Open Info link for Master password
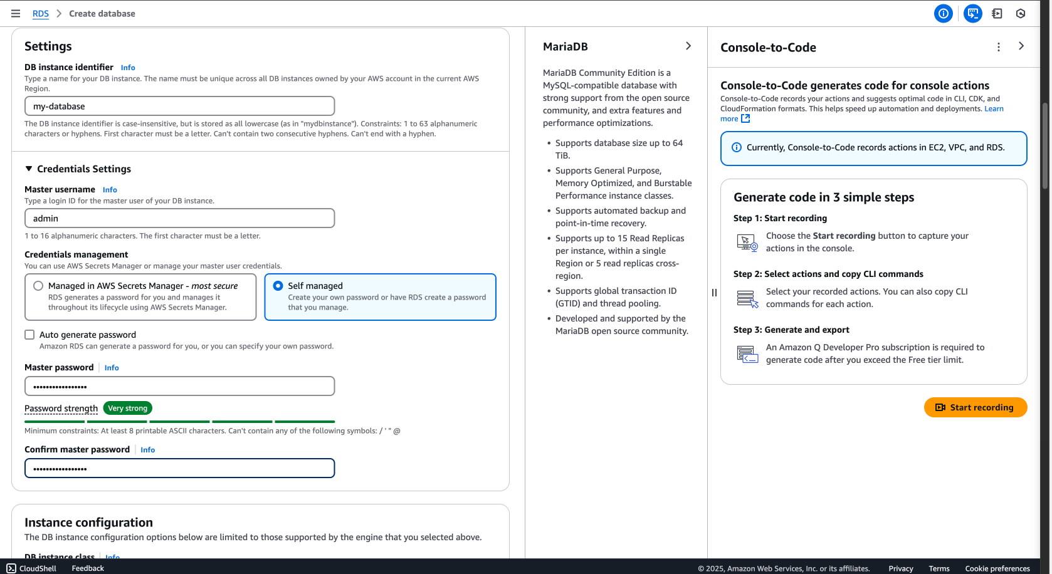 [x=112, y=368]
